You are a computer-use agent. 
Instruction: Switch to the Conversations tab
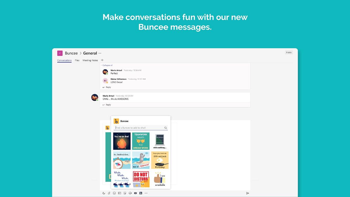click(x=64, y=61)
